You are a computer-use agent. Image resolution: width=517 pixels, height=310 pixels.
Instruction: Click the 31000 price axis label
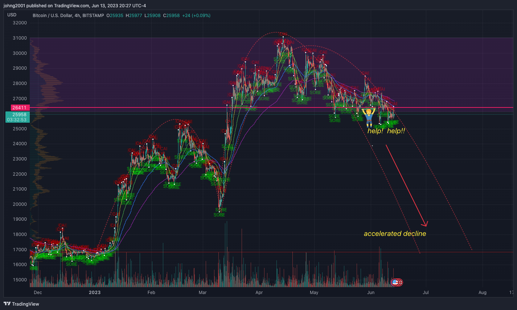(x=20, y=38)
